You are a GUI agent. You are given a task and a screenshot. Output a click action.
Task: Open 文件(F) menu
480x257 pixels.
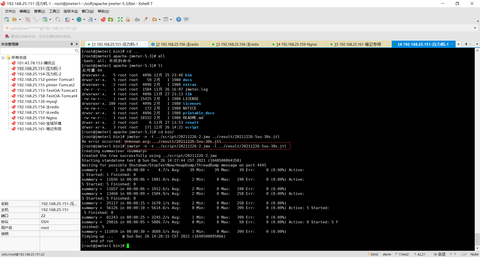pyautogui.click(x=10, y=11)
